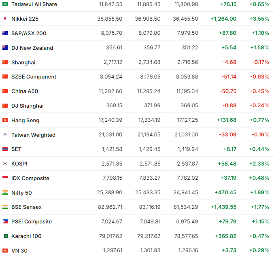Select the New Zealand flag icon

[5, 48]
